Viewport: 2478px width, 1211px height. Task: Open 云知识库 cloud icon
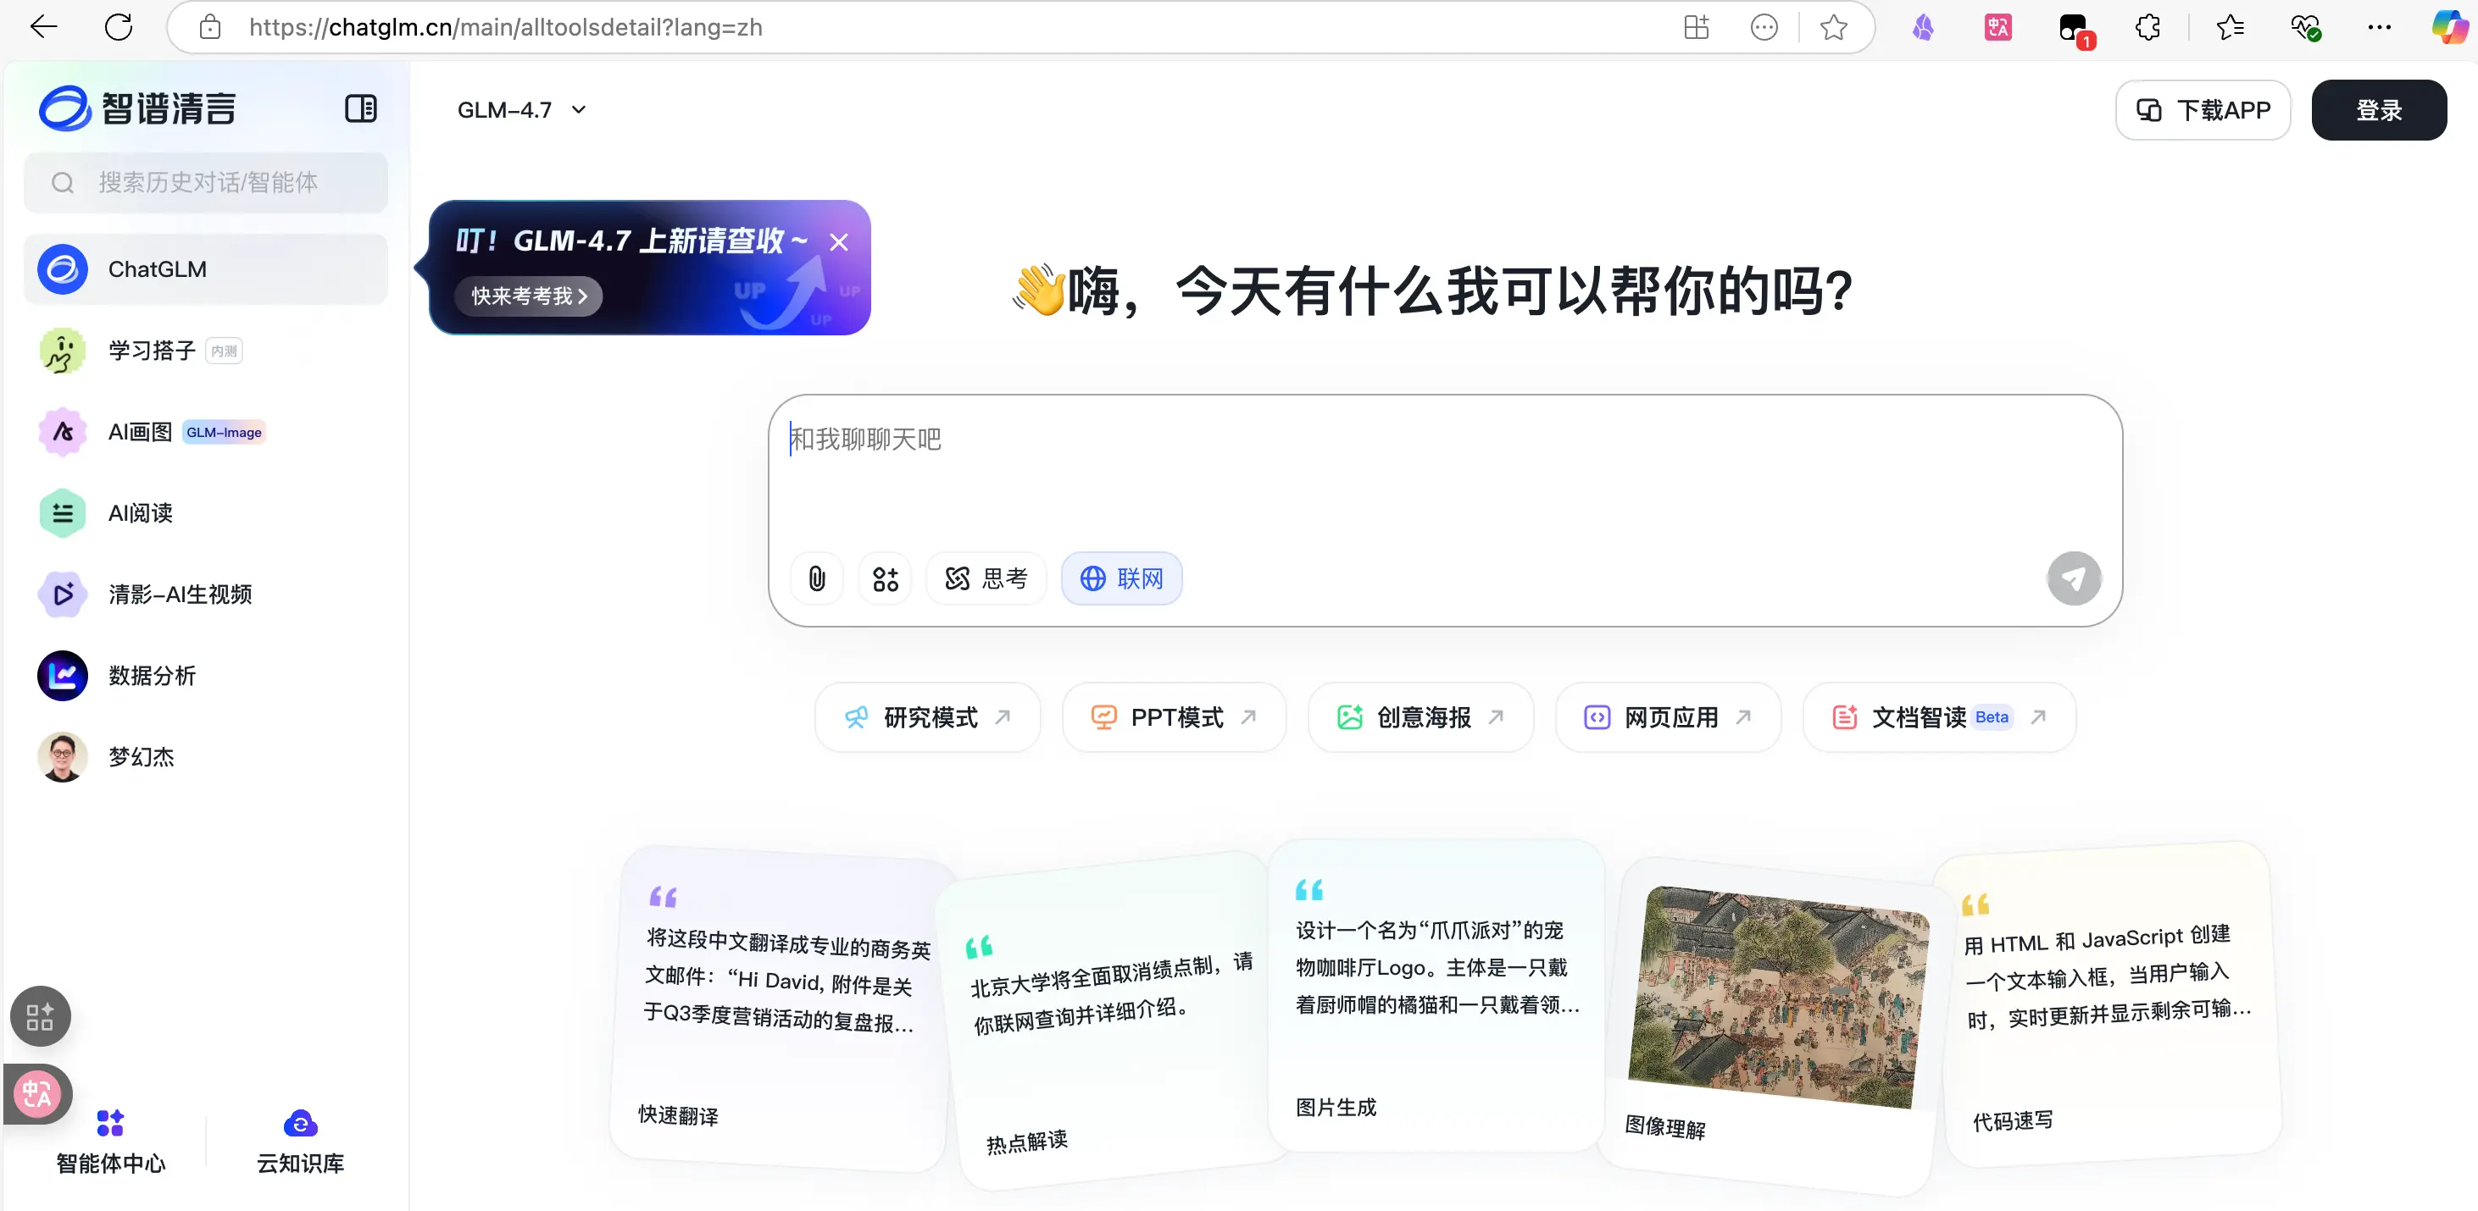pos(300,1125)
